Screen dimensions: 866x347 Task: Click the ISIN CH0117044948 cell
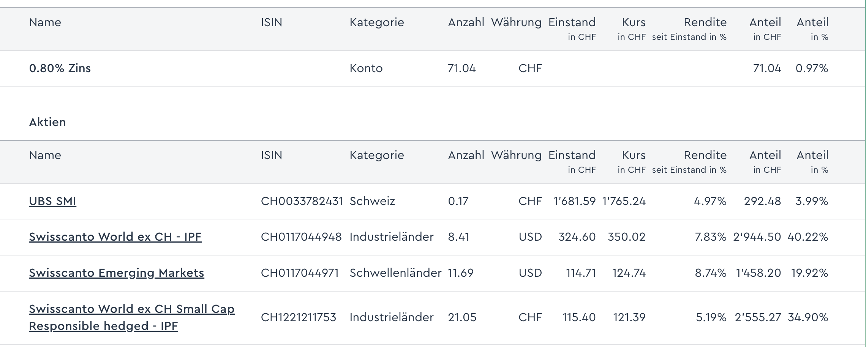pos(301,237)
